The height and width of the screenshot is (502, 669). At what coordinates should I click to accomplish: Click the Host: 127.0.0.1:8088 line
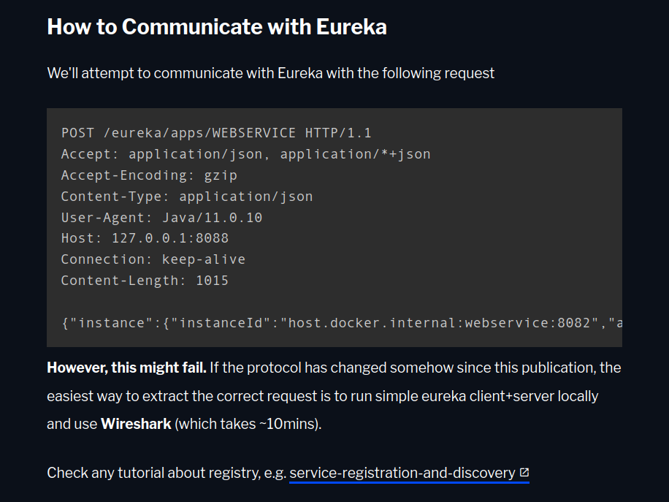pos(145,238)
